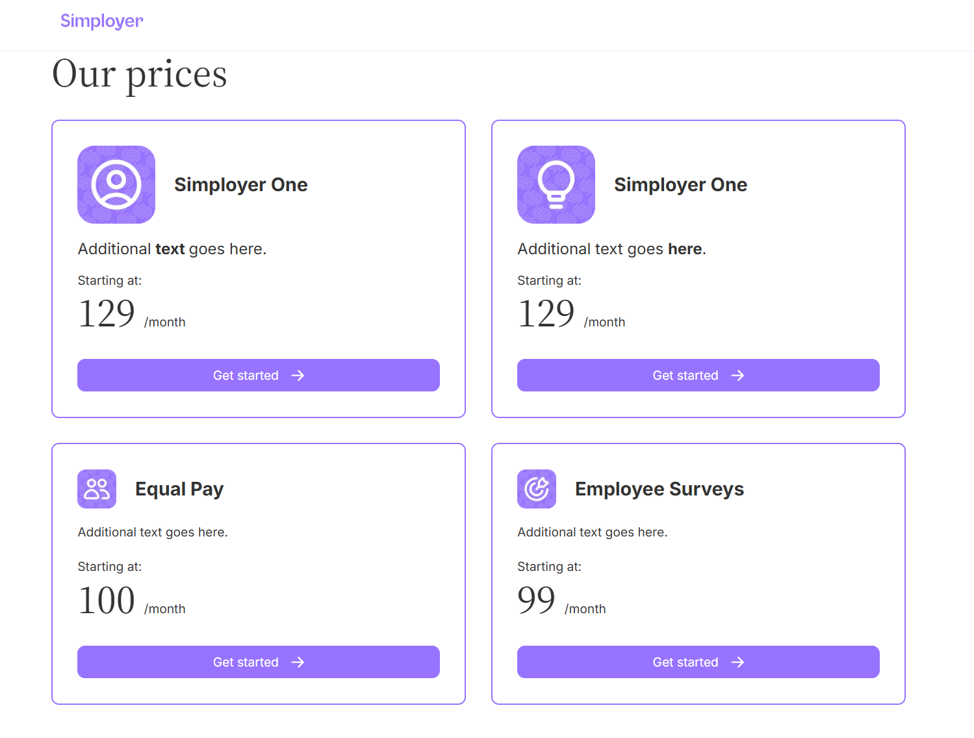This screenshot has width=974, height=738.
Task: Click the arrow in the top-left card's Get started button
Action: [298, 375]
